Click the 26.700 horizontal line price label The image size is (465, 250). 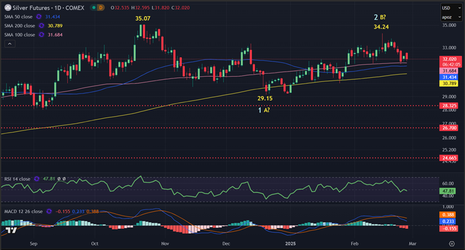point(449,128)
